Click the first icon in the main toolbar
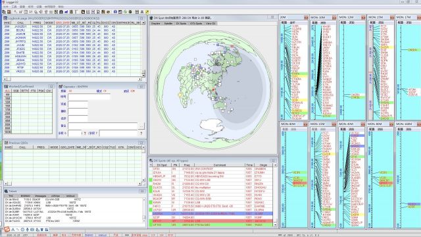 tap(4, 12)
